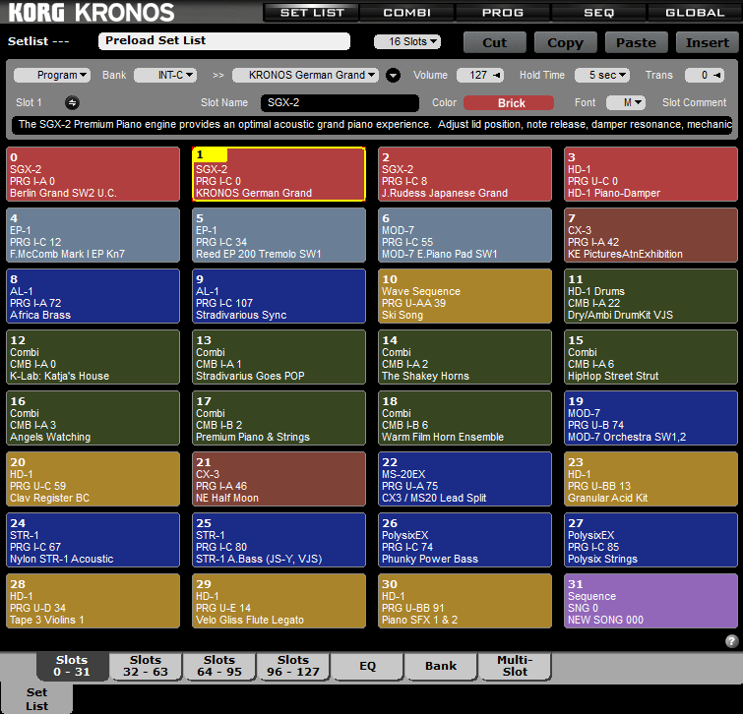Click the slot comment text box
The image size is (743, 714).
click(372, 125)
